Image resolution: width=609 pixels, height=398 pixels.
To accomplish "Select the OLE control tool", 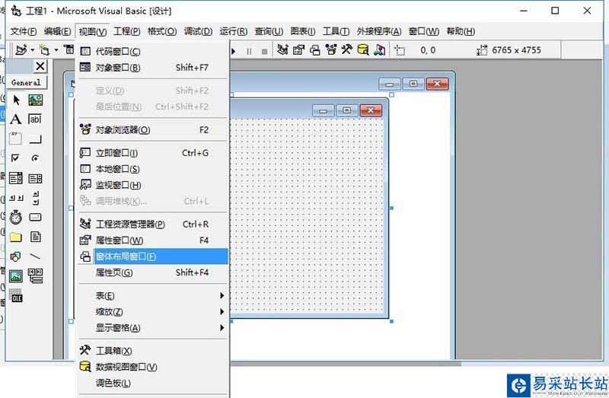I will pyautogui.click(x=16, y=295).
